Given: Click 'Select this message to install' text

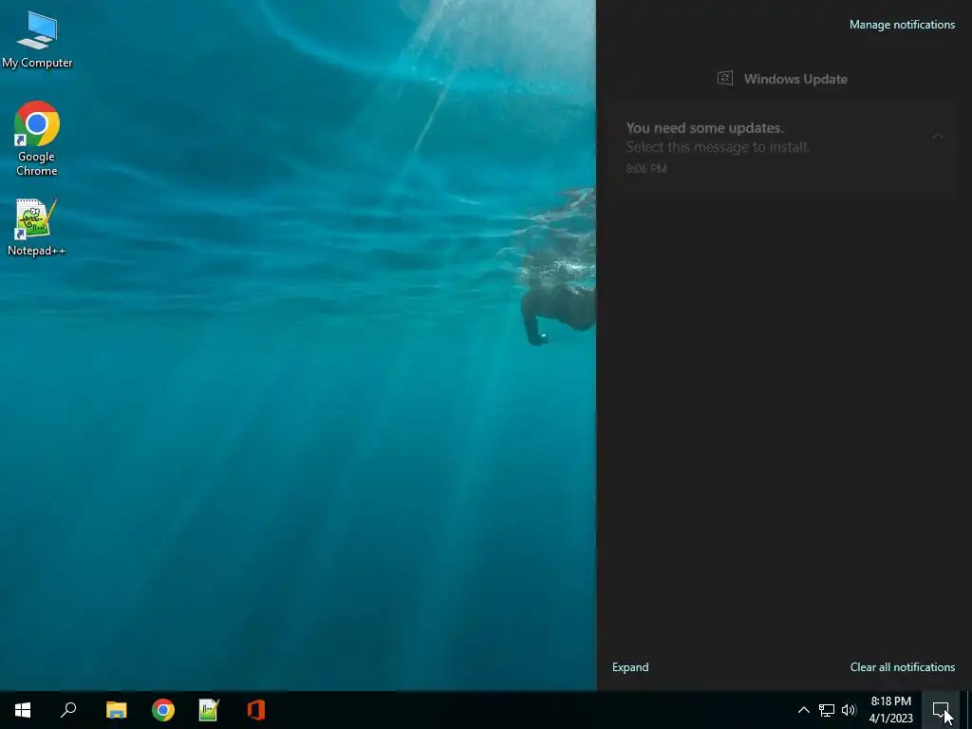Looking at the screenshot, I should (x=718, y=147).
